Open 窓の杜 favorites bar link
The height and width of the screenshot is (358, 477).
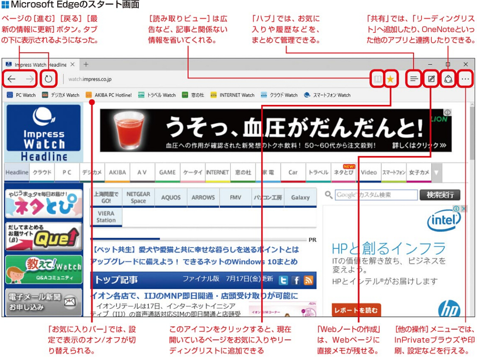point(193,95)
